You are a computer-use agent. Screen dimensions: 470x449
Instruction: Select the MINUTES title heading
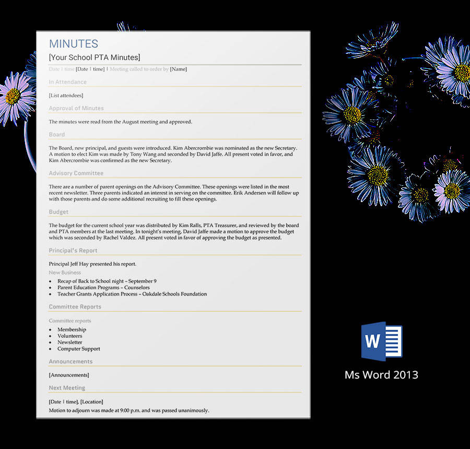point(74,44)
